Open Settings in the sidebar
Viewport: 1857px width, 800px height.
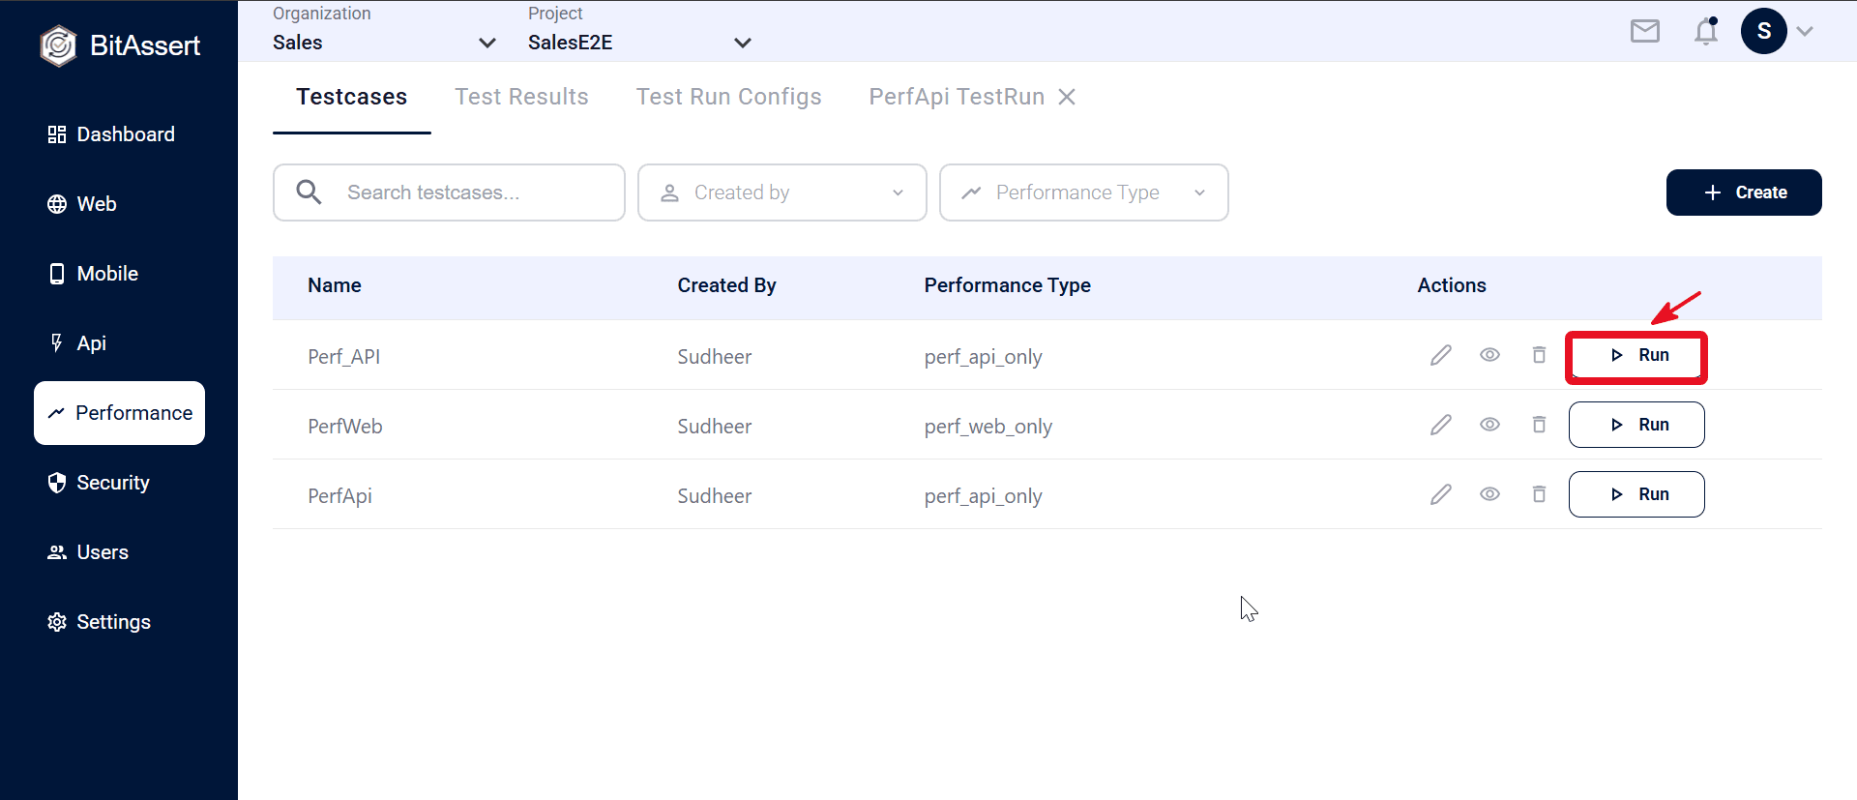coord(99,622)
